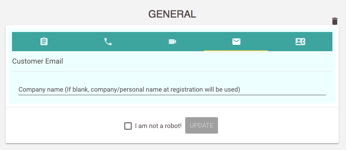Remove this card using the bin icon
The image size is (346, 150).
335,21
